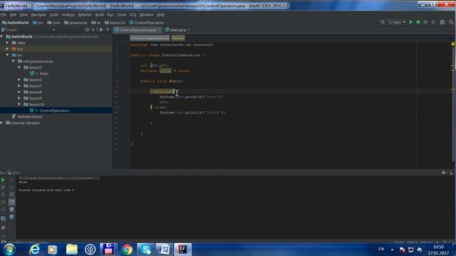Click scroll from source icon in Project panel

[x=87, y=30]
